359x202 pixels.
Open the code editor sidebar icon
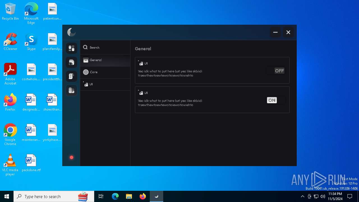tap(72, 62)
